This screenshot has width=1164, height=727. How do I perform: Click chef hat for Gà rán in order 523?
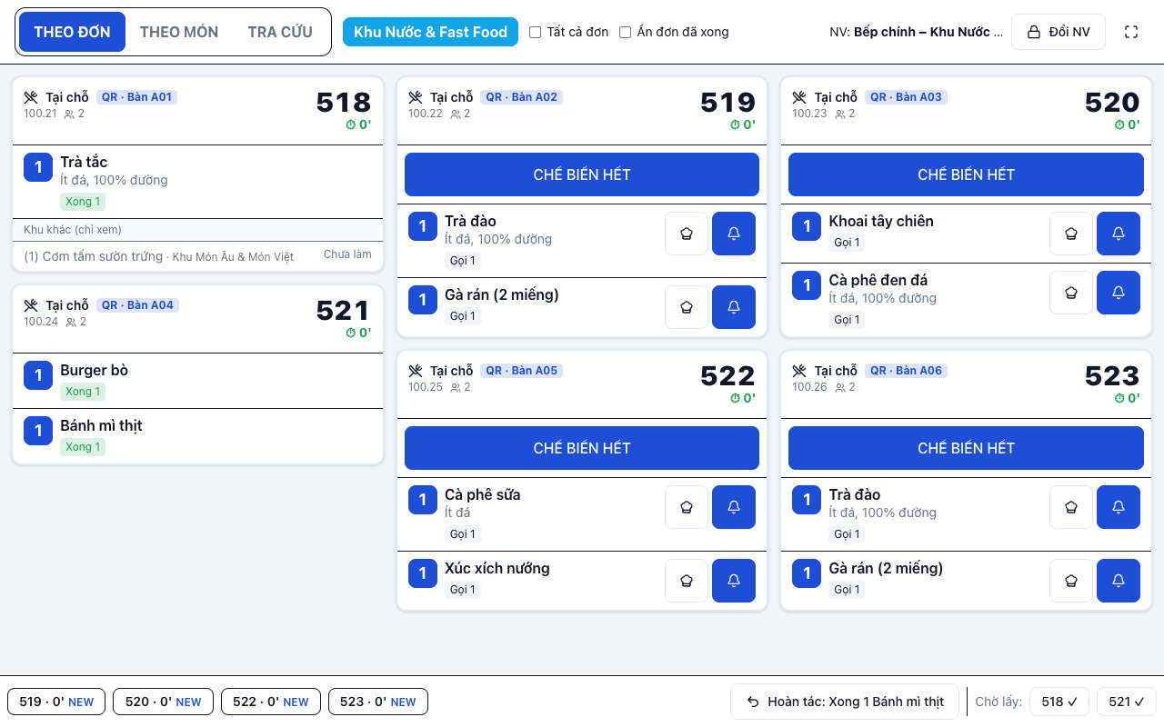pos(1071,581)
